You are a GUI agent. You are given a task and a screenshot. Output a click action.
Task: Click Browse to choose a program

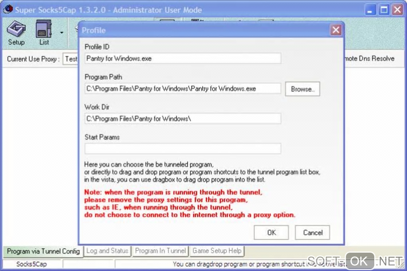coord(302,89)
